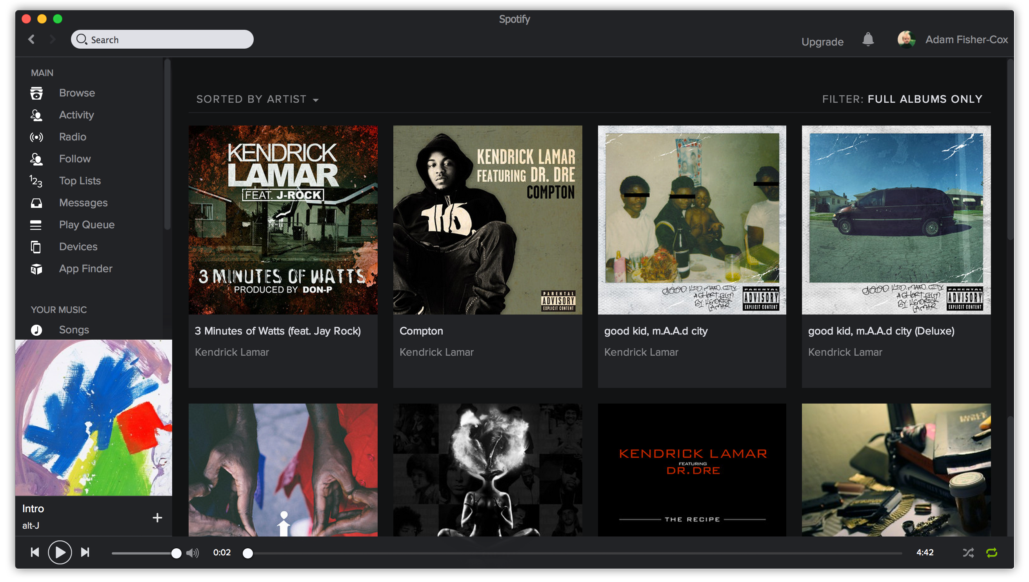The width and height of the screenshot is (1029, 582).
Task: Go forward with the right arrow
Action: tap(52, 39)
